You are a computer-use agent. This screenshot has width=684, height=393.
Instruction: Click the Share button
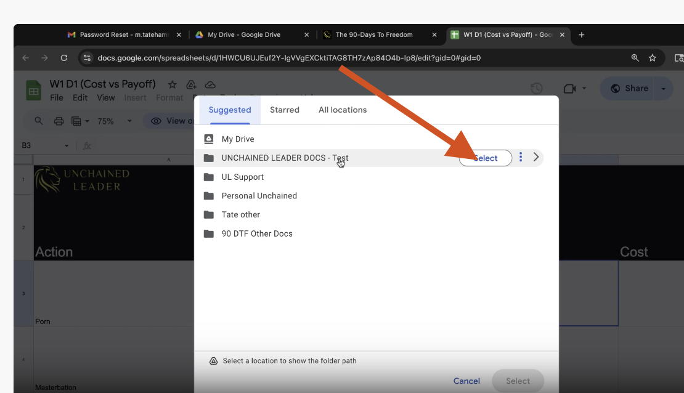pos(629,89)
